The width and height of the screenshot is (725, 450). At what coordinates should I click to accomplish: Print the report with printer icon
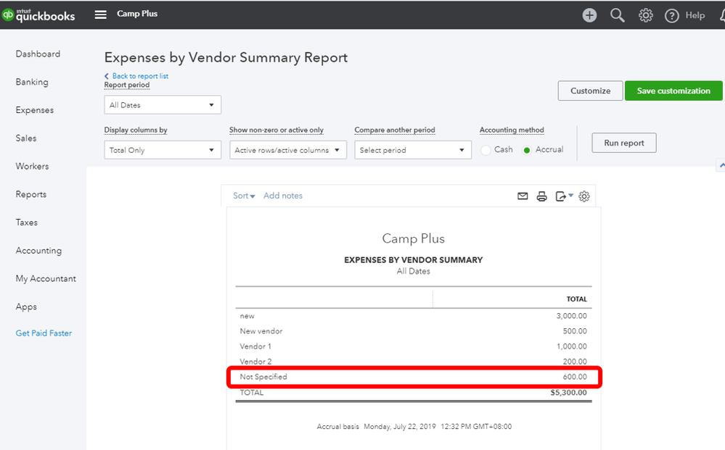pos(541,196)
